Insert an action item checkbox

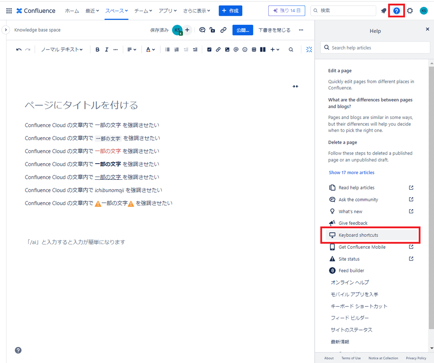(209, 49)
